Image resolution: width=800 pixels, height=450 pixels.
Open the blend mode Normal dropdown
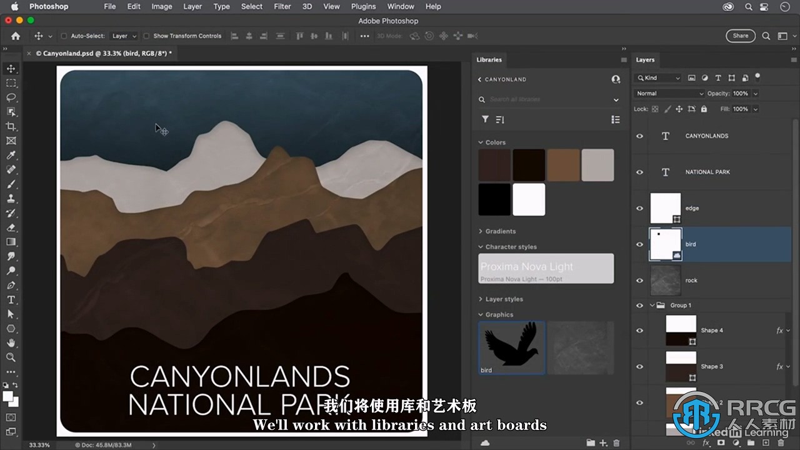pyautogui.click(x=669, y=94)
